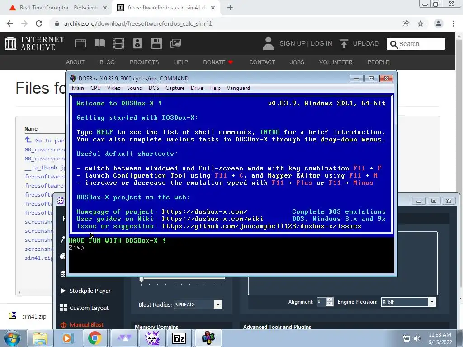Click the DOSBox-X title bar icon
This screenshot has width=463, height=347.
pyautogui.click(x=73, y=78)
